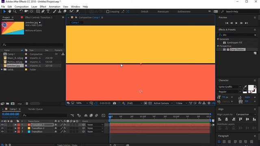This screenshot has height=146, width=260.
Task: Select the Brush tool
Action: click(x=54, y=11)
